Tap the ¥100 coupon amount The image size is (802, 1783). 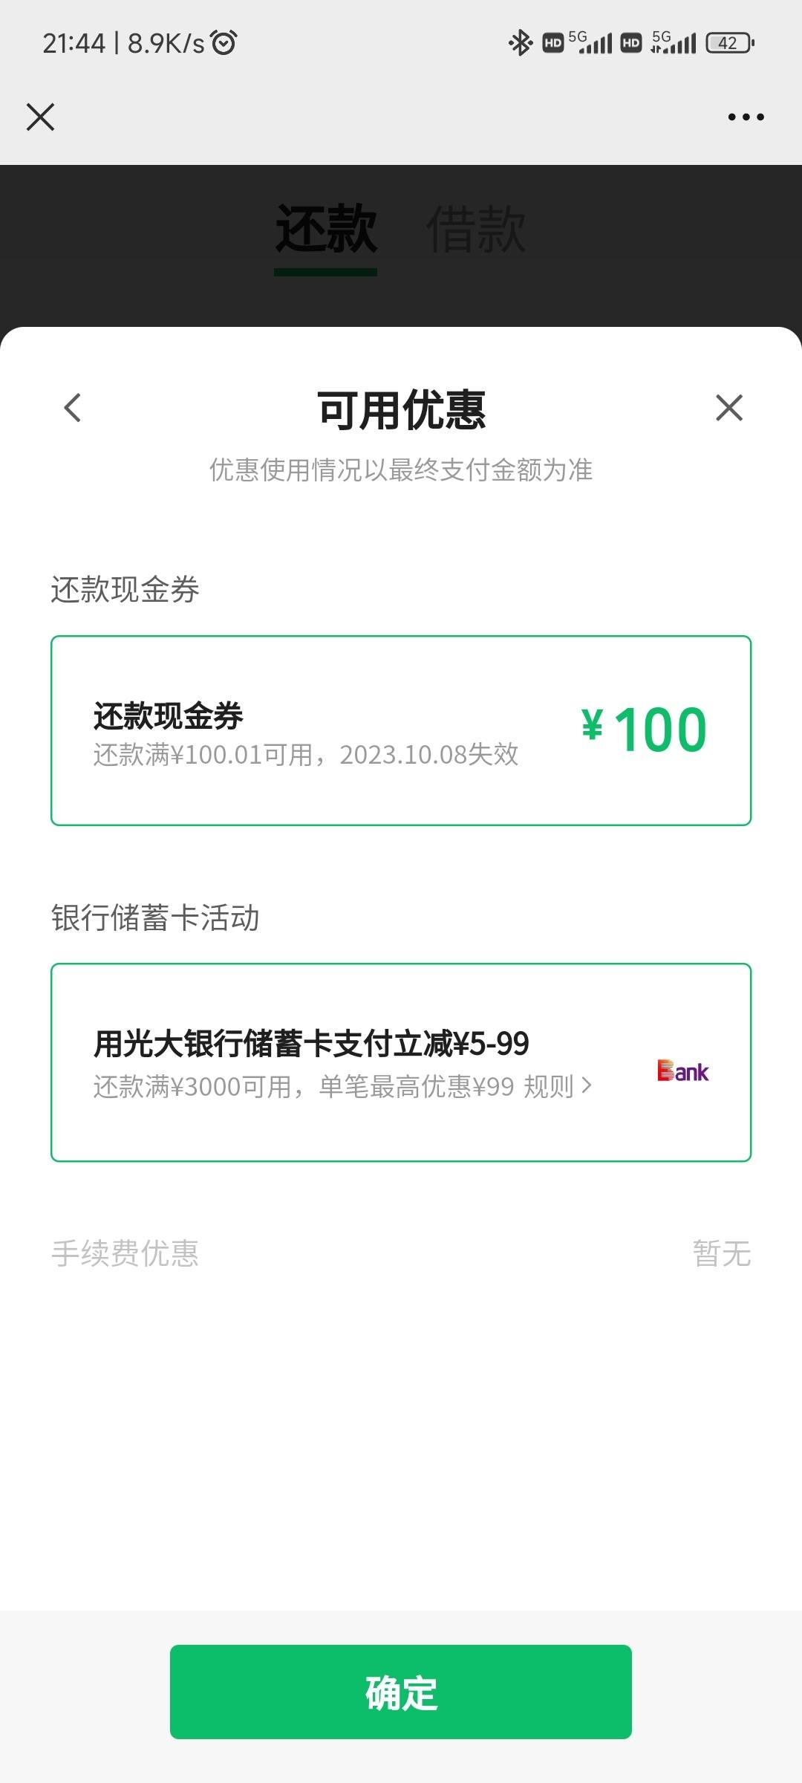[644, 730]
